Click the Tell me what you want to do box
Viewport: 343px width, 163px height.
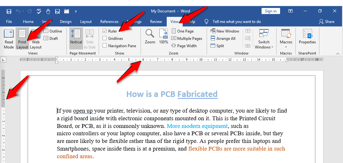pyautogui.click(x=237, y=22)
